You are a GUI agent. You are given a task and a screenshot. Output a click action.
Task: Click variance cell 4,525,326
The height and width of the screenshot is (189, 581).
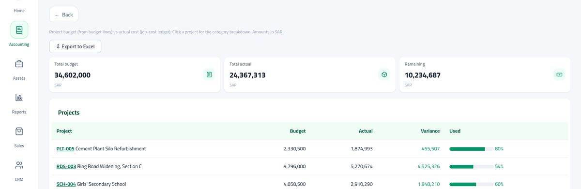(428, 166)
